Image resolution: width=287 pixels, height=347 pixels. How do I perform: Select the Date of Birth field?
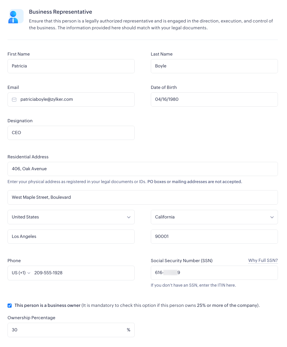[214, 100]
